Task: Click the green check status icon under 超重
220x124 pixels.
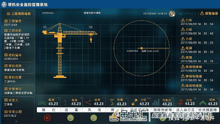Action: (x=70, y=118)
